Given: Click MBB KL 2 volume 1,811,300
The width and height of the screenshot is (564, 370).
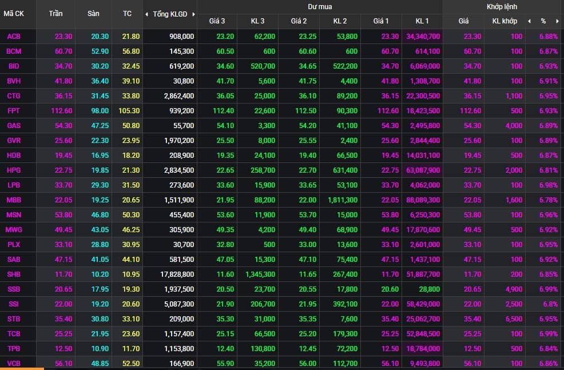Looking at the screenshot, I should 343,200.
